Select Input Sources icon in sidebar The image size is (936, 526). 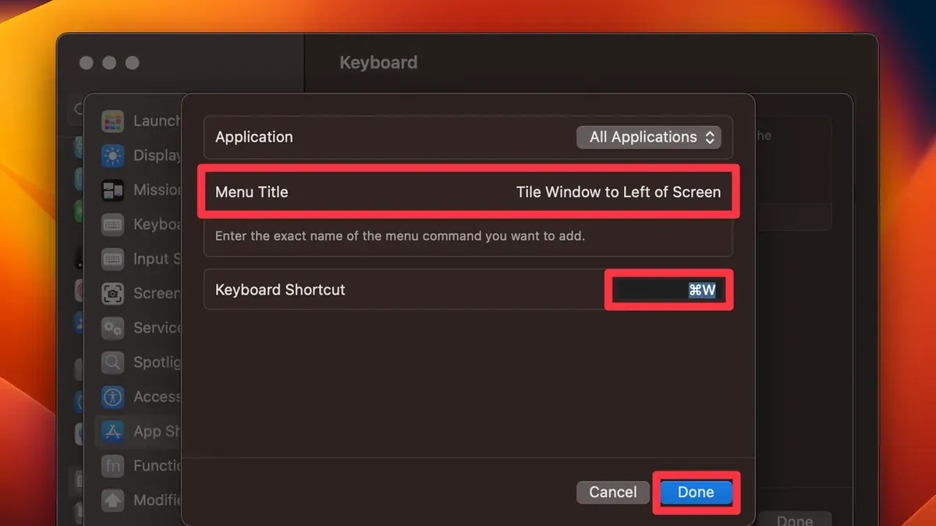113,259
